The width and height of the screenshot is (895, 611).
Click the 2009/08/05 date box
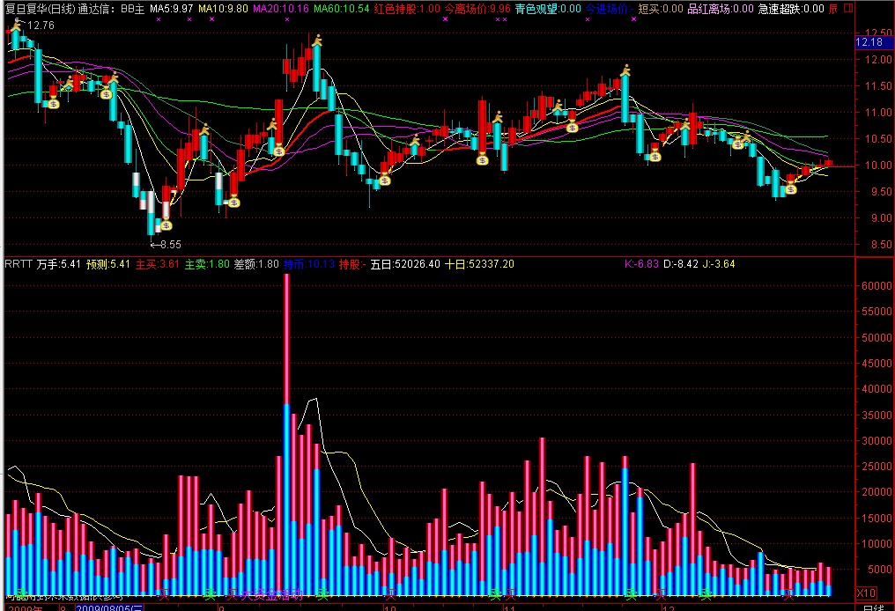coord(109,607)
